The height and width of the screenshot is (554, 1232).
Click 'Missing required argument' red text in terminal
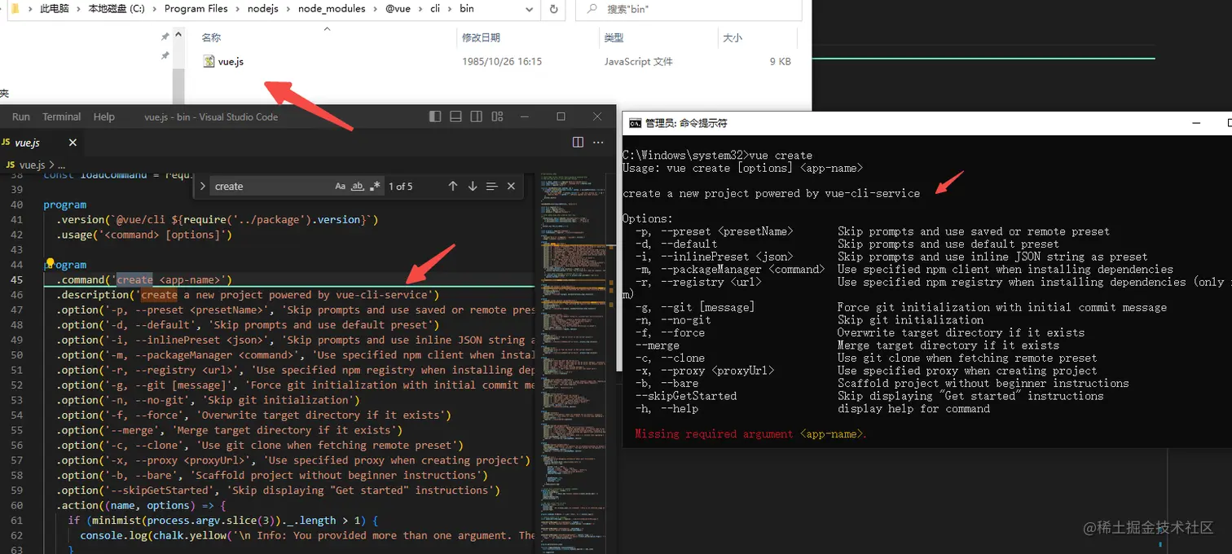pos(713,433)
